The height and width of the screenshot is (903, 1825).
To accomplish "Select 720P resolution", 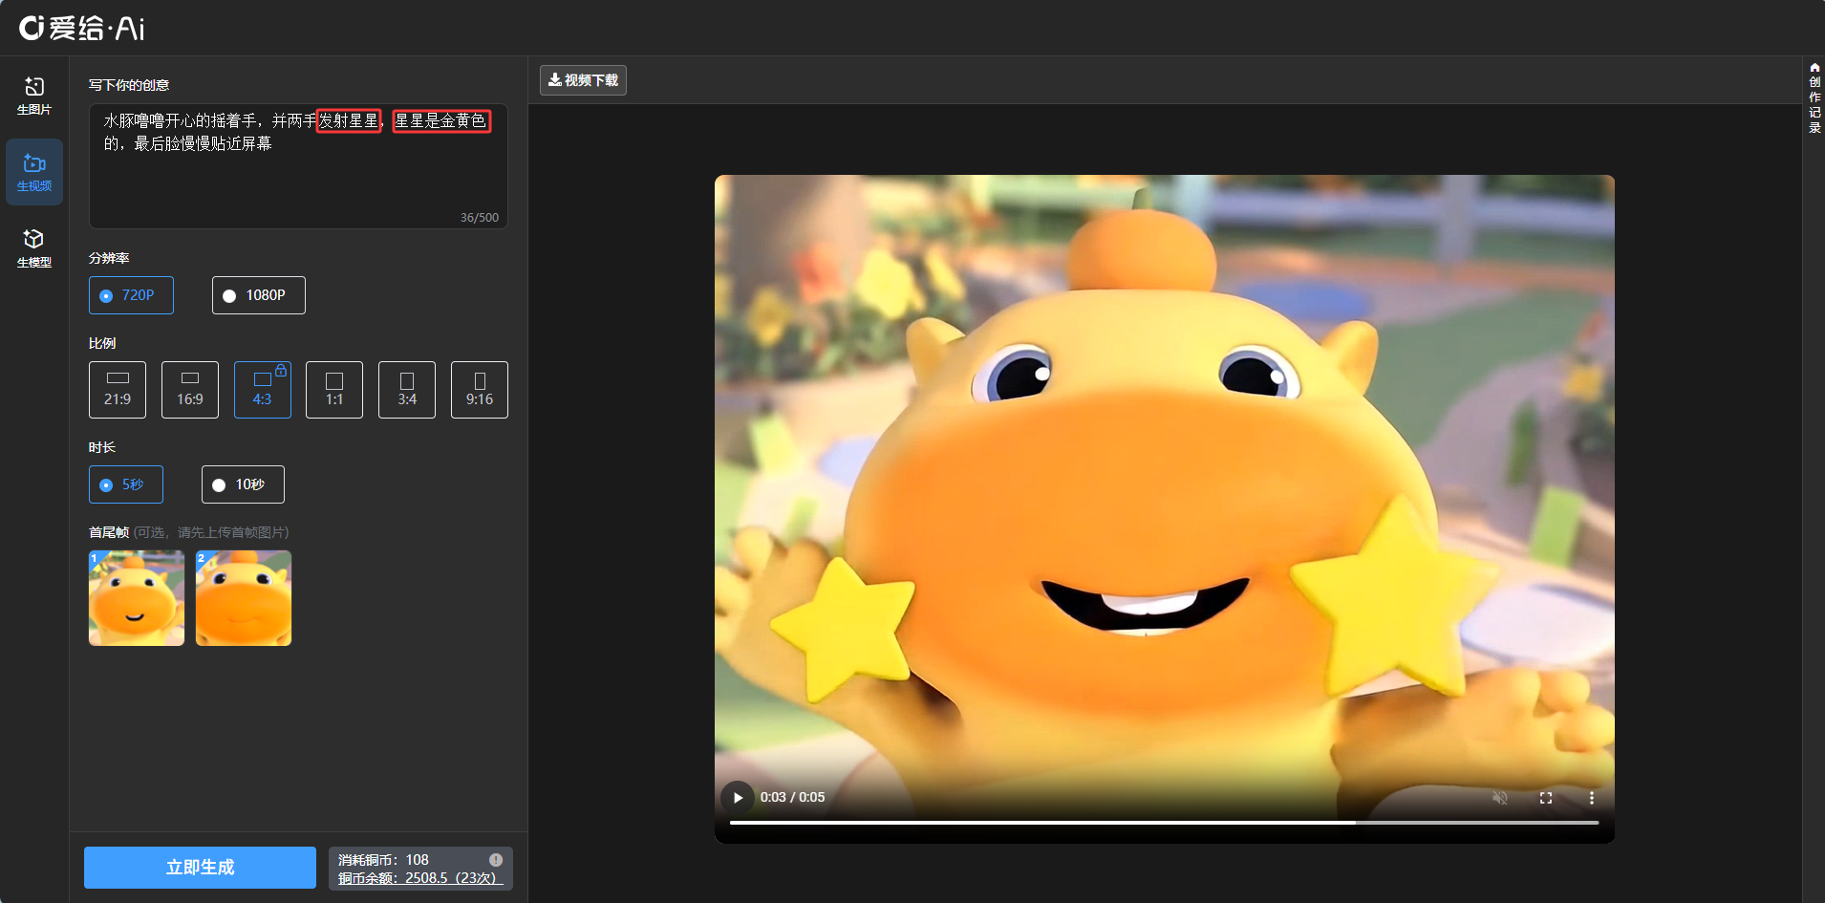I will tap(131, 295).
